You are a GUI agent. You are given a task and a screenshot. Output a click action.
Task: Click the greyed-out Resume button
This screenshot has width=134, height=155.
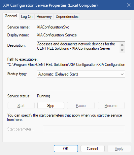(x=111, y=106)
